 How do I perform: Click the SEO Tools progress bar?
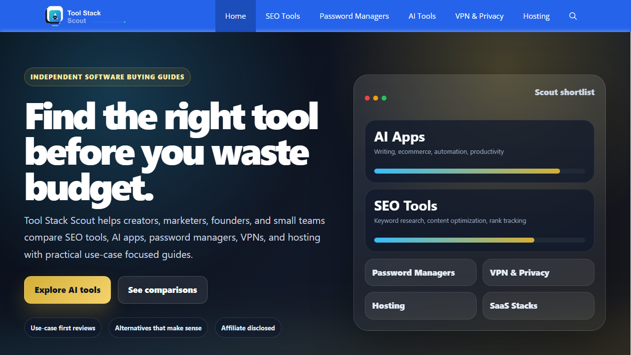pyautogui.click(x=480, y=240)
